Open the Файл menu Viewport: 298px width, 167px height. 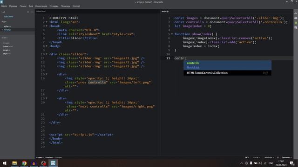click(x=4, y=6)
